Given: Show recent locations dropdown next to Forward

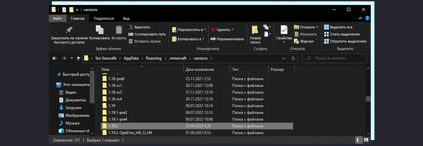Looking at the screenshot, I should 72,58.
